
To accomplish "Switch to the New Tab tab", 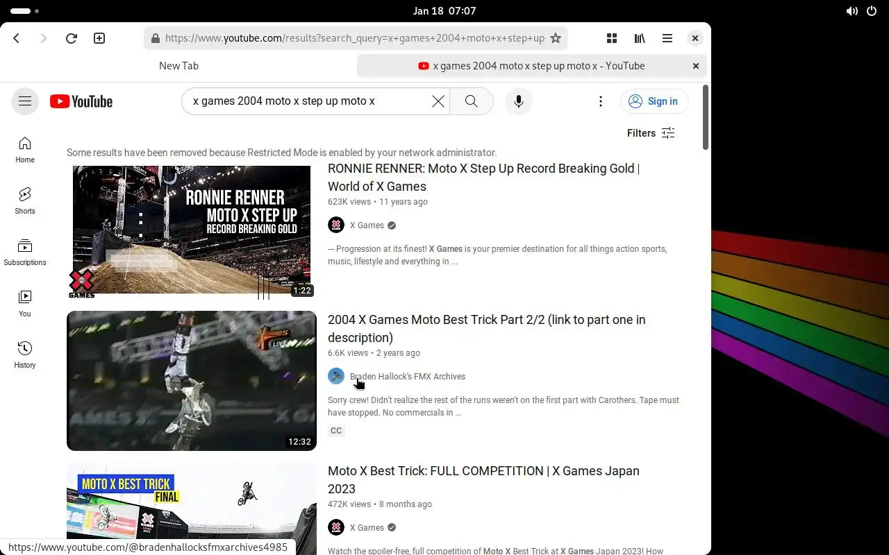I will point(178,66).
